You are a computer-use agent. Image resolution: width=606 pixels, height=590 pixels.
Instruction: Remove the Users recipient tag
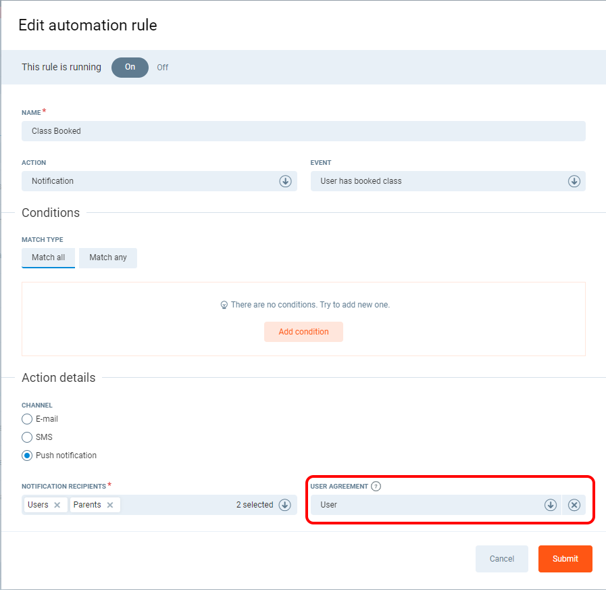[x=57, y=505]
